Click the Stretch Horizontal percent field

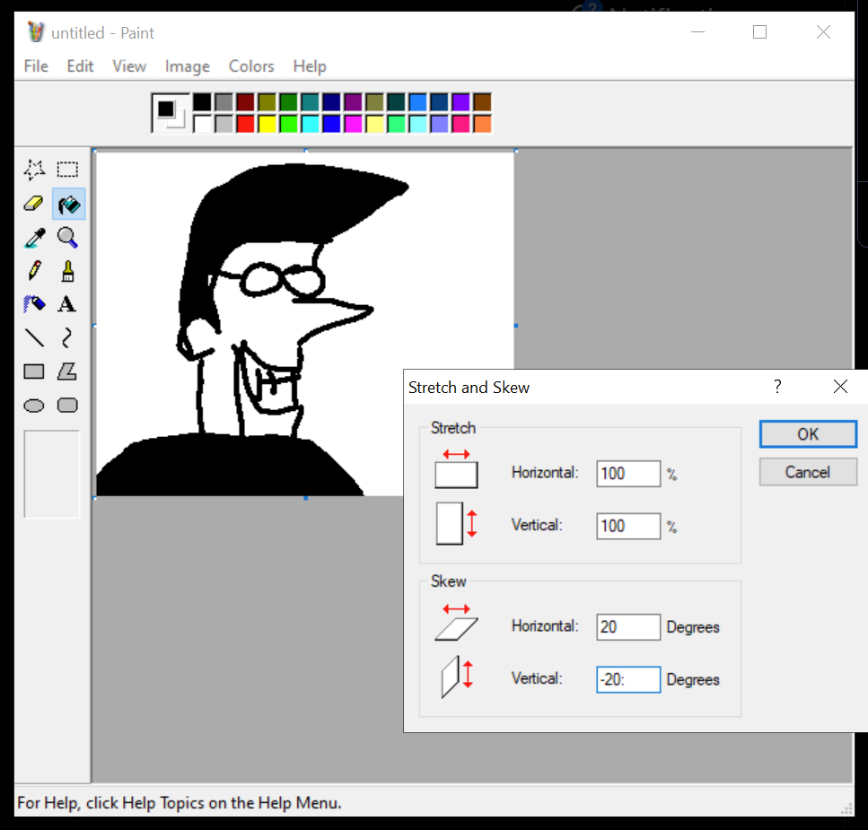[x=627, y=474]
